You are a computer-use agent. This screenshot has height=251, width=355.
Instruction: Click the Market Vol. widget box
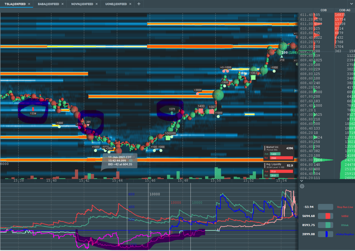coord(279,153)
